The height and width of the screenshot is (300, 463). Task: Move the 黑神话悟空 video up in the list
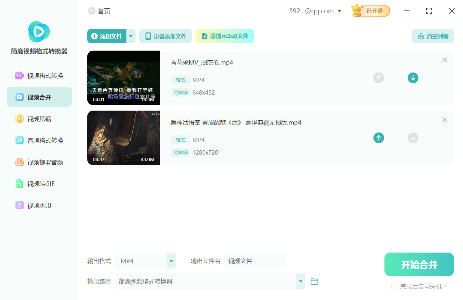pyautogui.click(x=379, y=138)
